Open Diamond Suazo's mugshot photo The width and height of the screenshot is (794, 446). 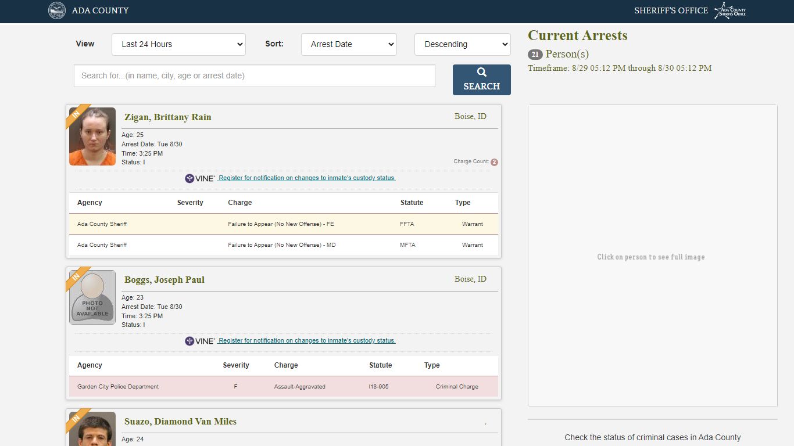(x=92, y=429)
